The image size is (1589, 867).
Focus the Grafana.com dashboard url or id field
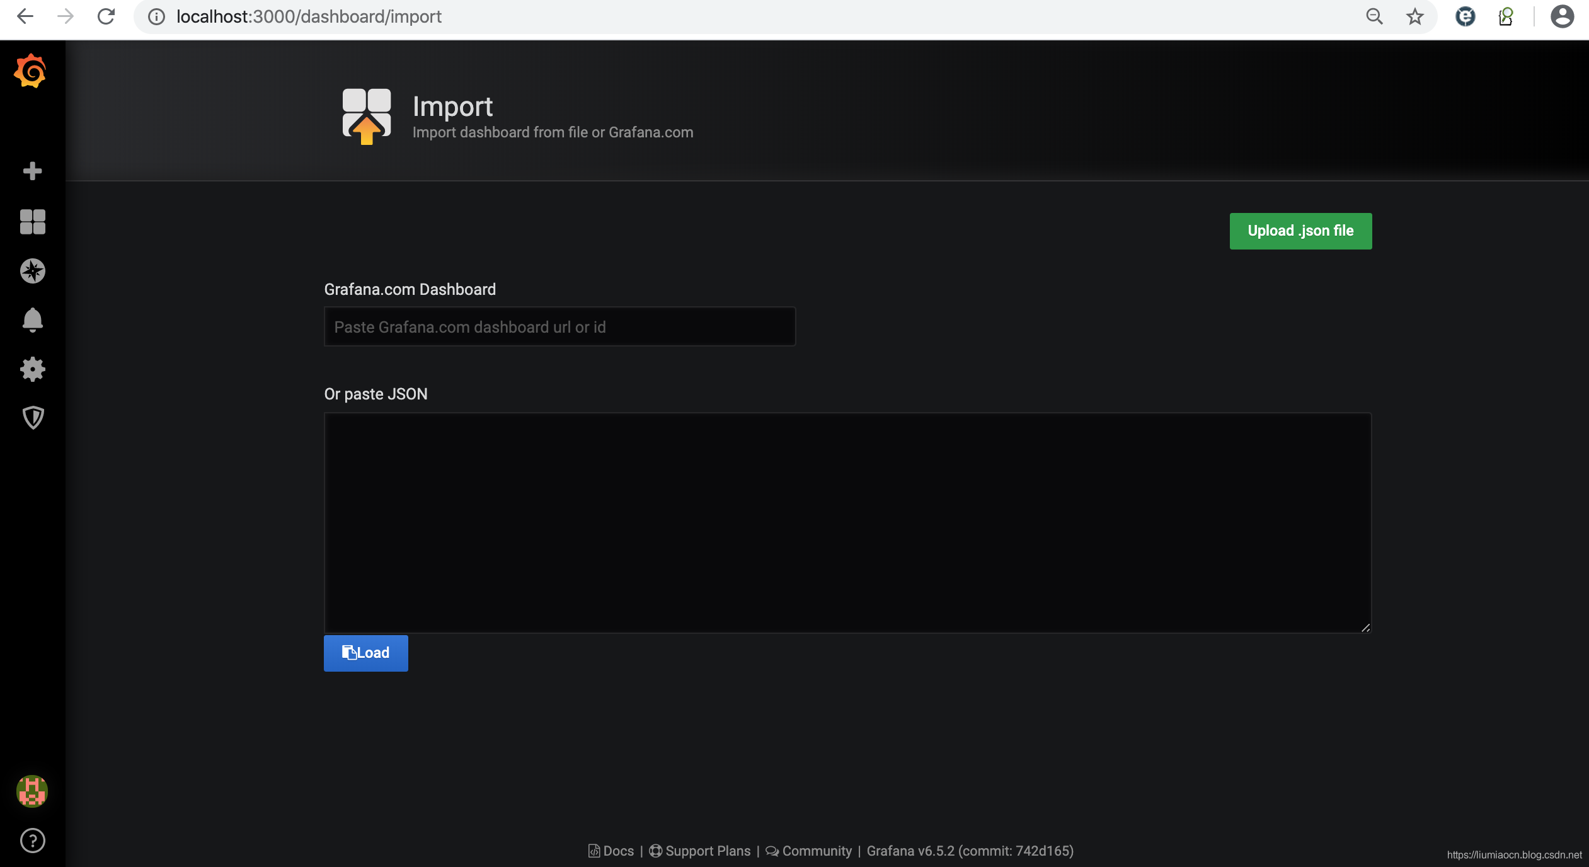point(560,327)
